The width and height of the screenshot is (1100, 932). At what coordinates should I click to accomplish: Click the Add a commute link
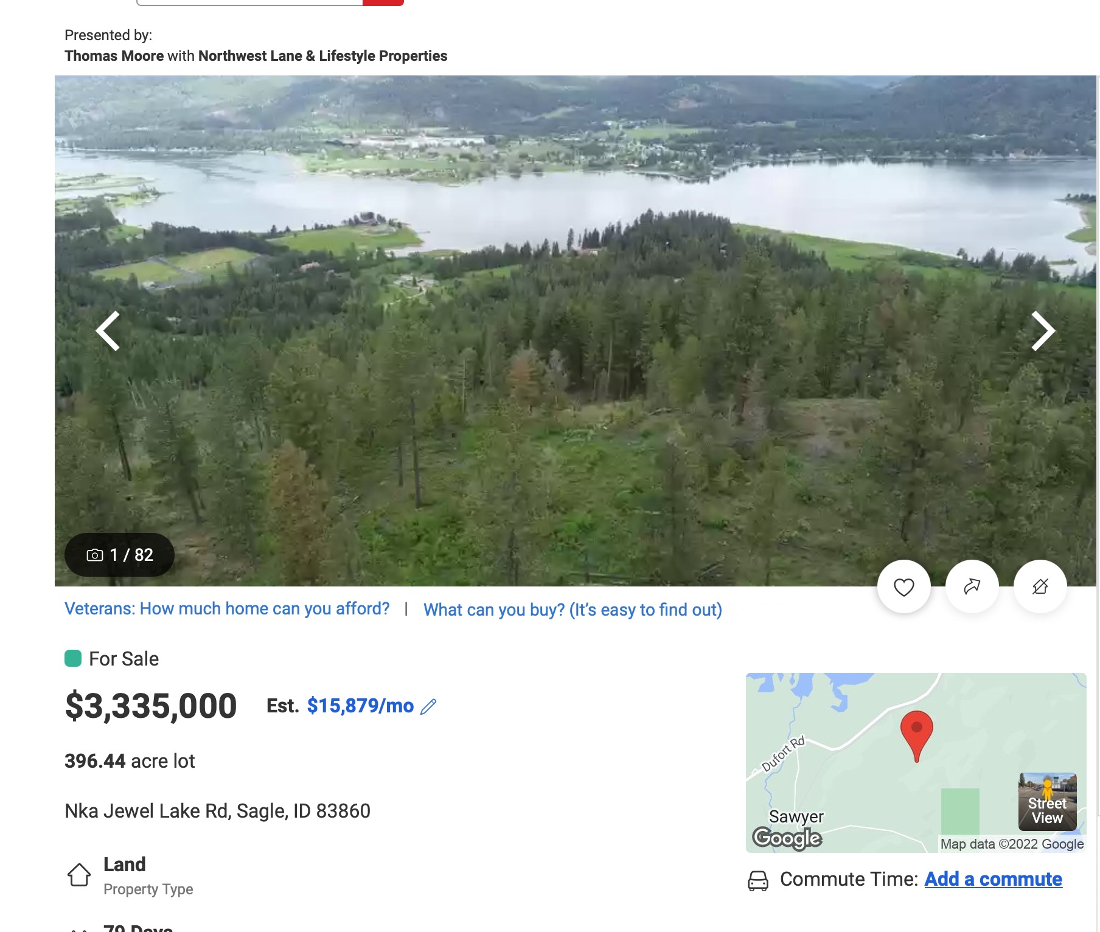tap(993, 879)
